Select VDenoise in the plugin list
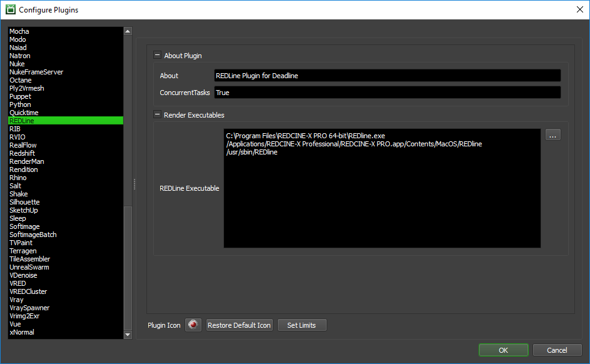Screen dimensions: 590x364 [66, 275]
